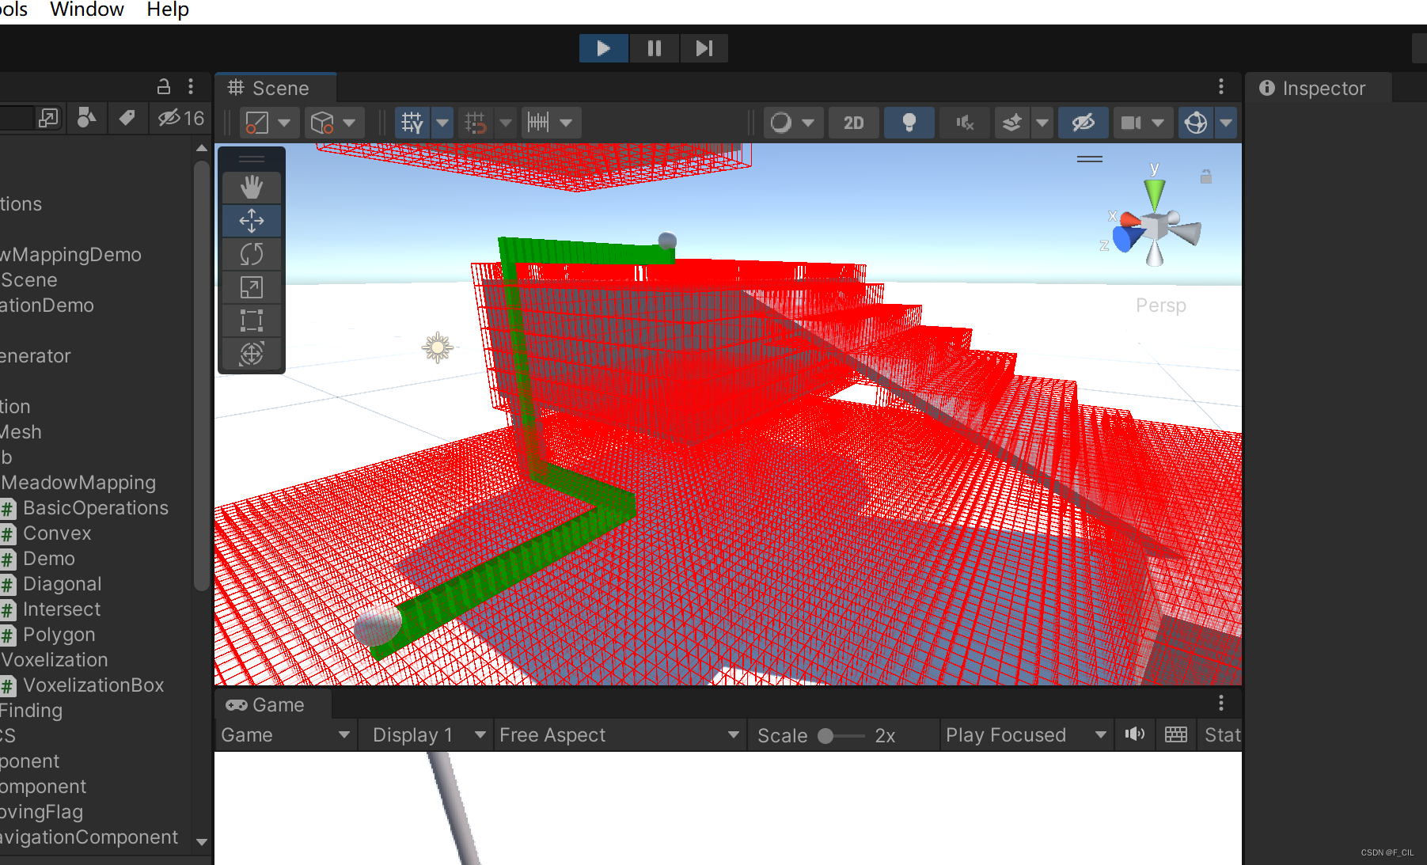Mute audio in the Game view toolbar
This screenshot has height=865, width=1427.
coord(1134,734)
